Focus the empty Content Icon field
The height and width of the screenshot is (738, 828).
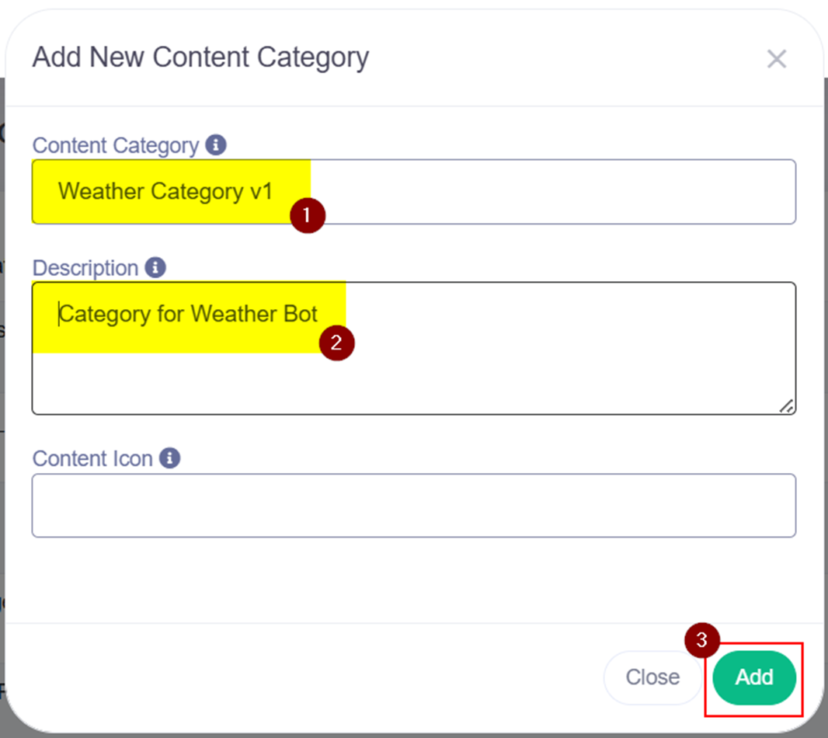413,505
